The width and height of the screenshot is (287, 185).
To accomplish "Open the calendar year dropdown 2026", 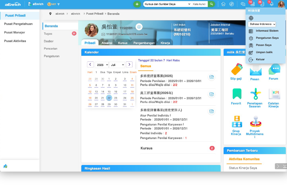I will 102,65.
